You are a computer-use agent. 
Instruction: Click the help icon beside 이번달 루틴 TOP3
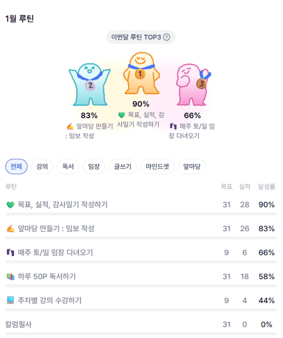pyautogui.click(x=167, y=37)
